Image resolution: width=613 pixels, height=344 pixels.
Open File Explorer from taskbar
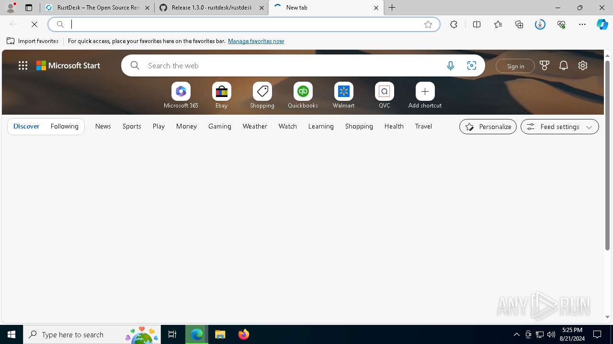220,334
